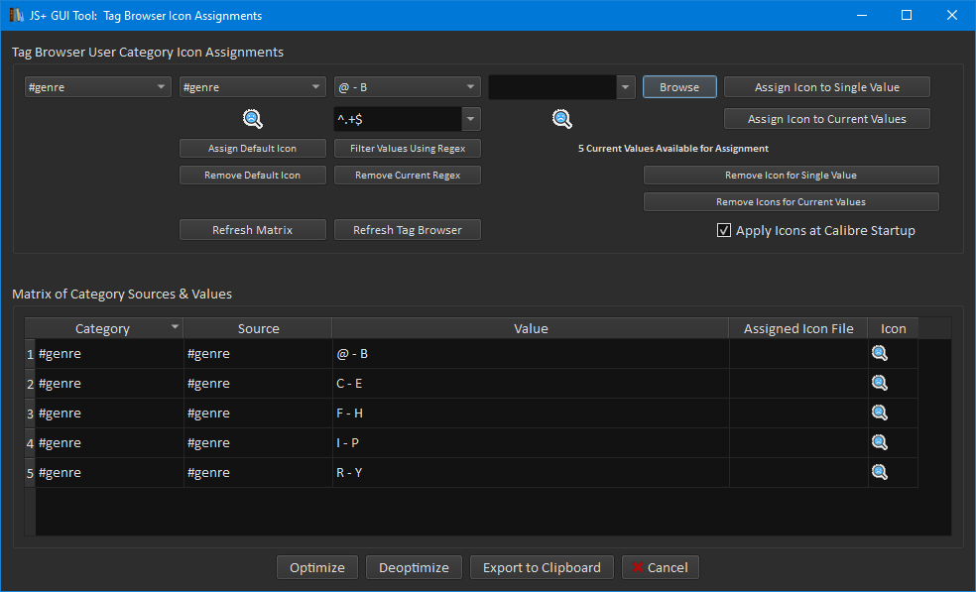976x592 pixels.
Task: Select row header number 2
Action: [x=30, y=384]
